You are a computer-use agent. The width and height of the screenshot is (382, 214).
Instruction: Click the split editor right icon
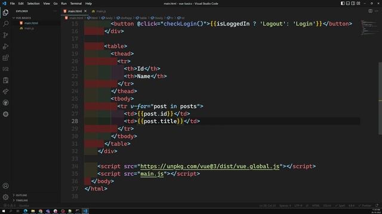370,11
